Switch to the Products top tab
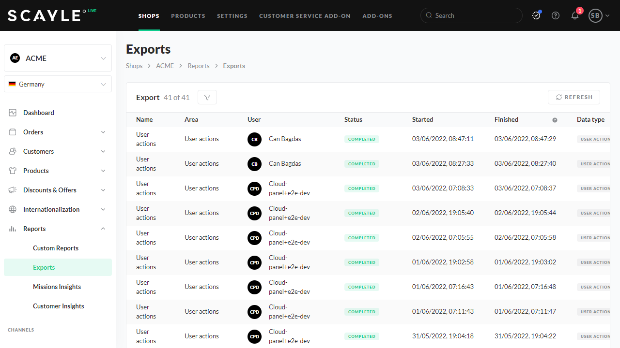The image size is (620, 348). tap(188, 16)
